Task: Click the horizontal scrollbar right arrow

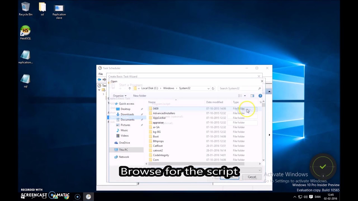Action: (x=260, y=164)
